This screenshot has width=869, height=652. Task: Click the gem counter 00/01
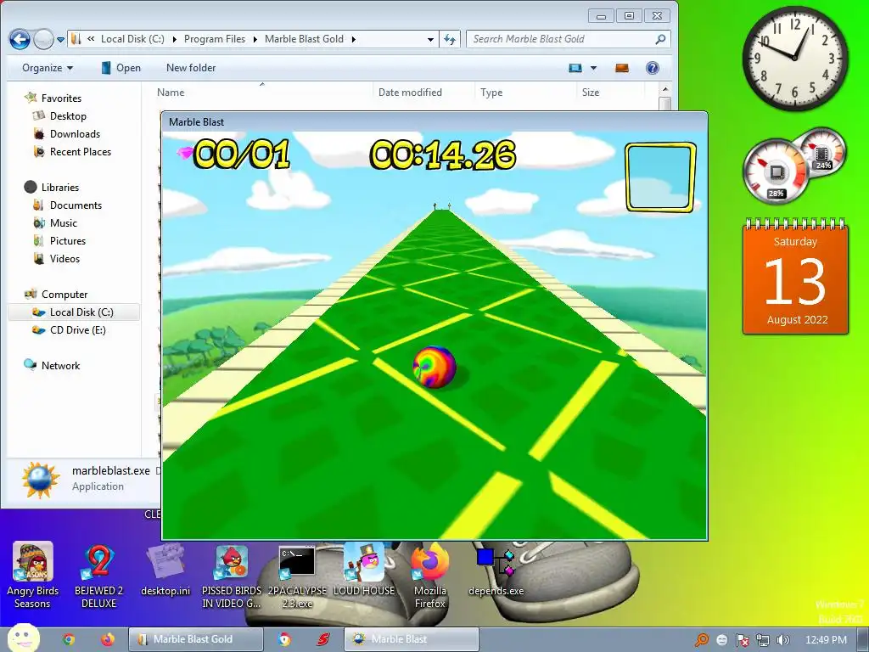(233, 154)
